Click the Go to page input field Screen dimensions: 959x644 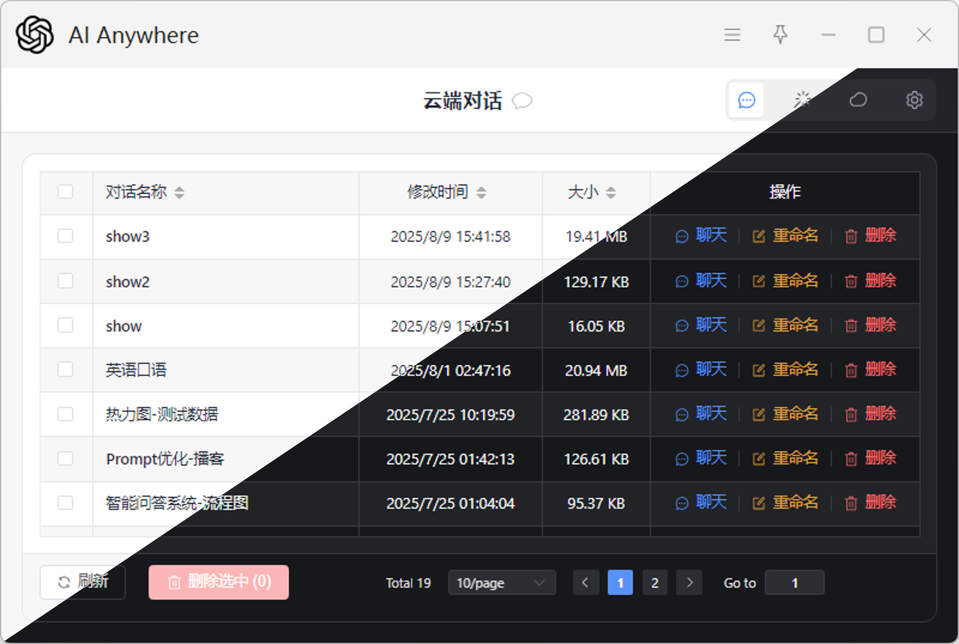795,582
